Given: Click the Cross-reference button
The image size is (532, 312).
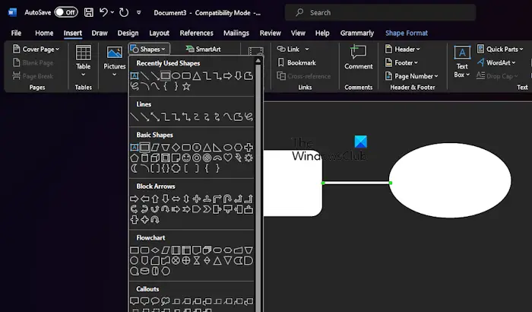Looking at the screenshot, I should [x=304, y=76].
